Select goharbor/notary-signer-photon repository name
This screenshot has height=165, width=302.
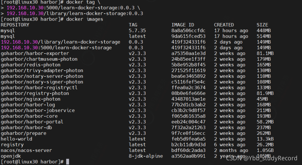click(42, 82)
